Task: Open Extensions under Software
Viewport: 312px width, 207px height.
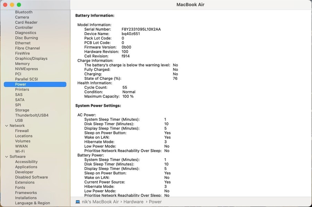Action: coord(25,182)
